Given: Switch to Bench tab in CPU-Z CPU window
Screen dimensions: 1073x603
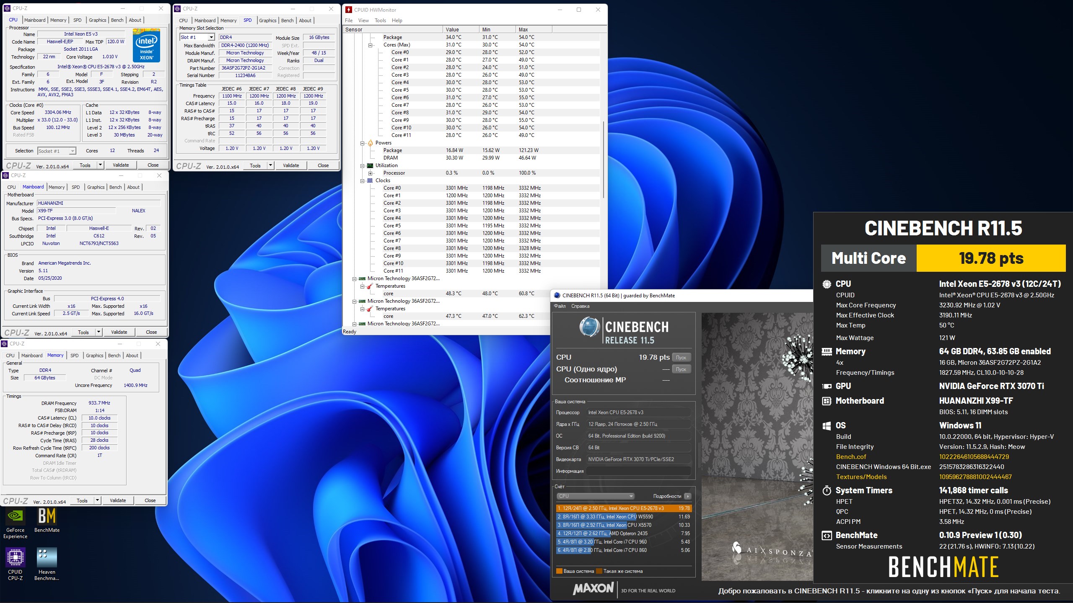Looking at the screenshot, I should (x=117, y=20).
